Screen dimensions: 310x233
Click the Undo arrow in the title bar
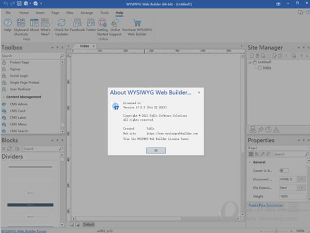point(6,4)
